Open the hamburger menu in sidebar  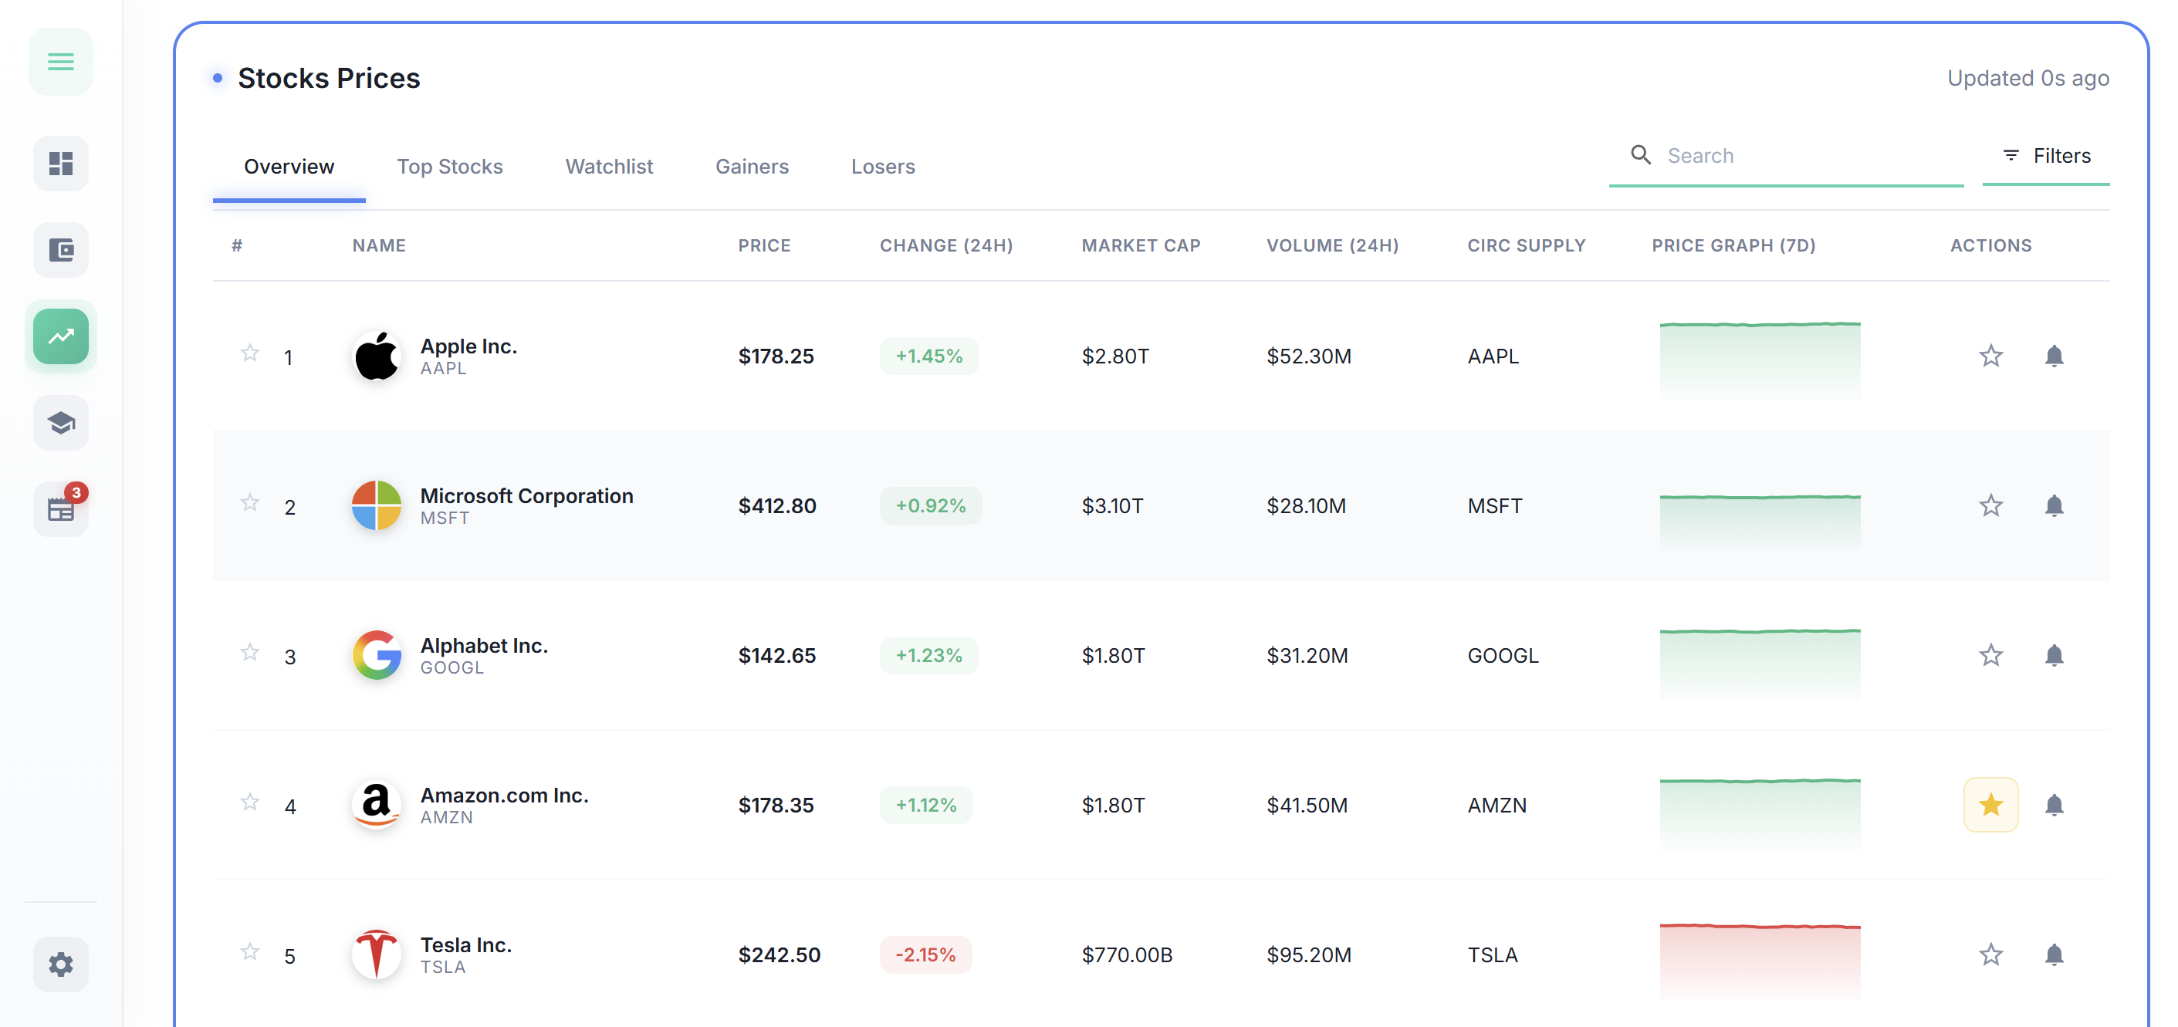pyautogui.click(x=61, y=62)
